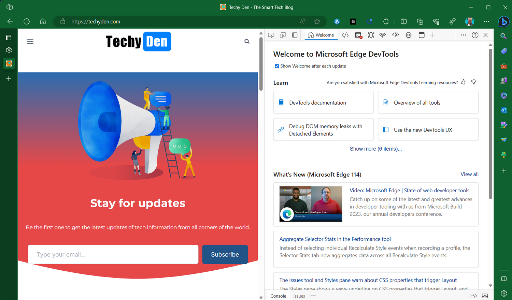The image size is (512, 300).
Task: Open the Network tool icon
Action: [383, 35]
